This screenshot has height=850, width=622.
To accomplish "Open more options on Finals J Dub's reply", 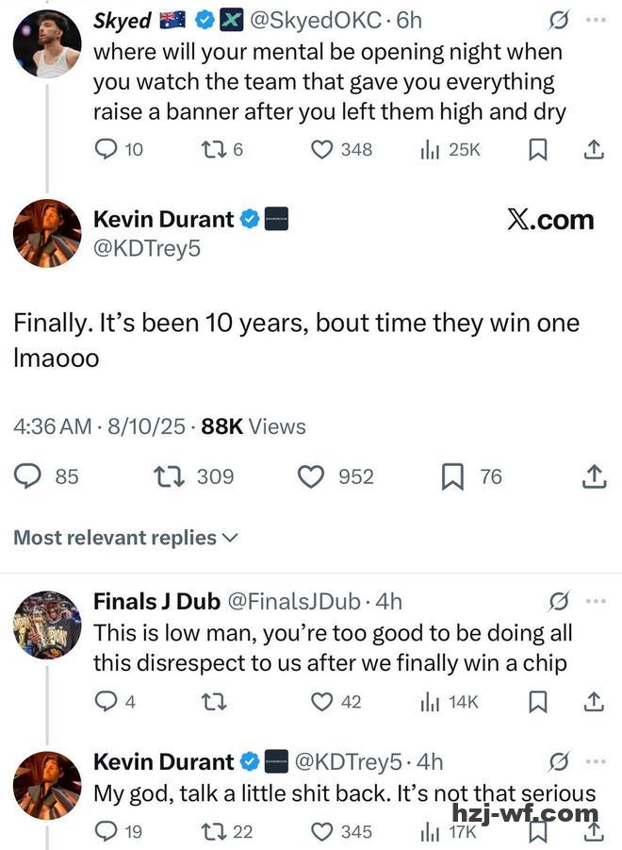I will [x=596, y=601].
